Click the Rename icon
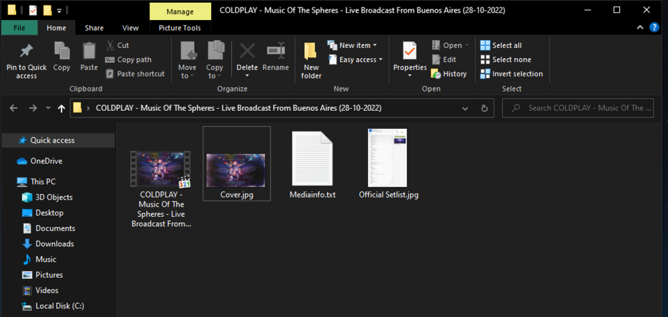 (x=276, y=51)
